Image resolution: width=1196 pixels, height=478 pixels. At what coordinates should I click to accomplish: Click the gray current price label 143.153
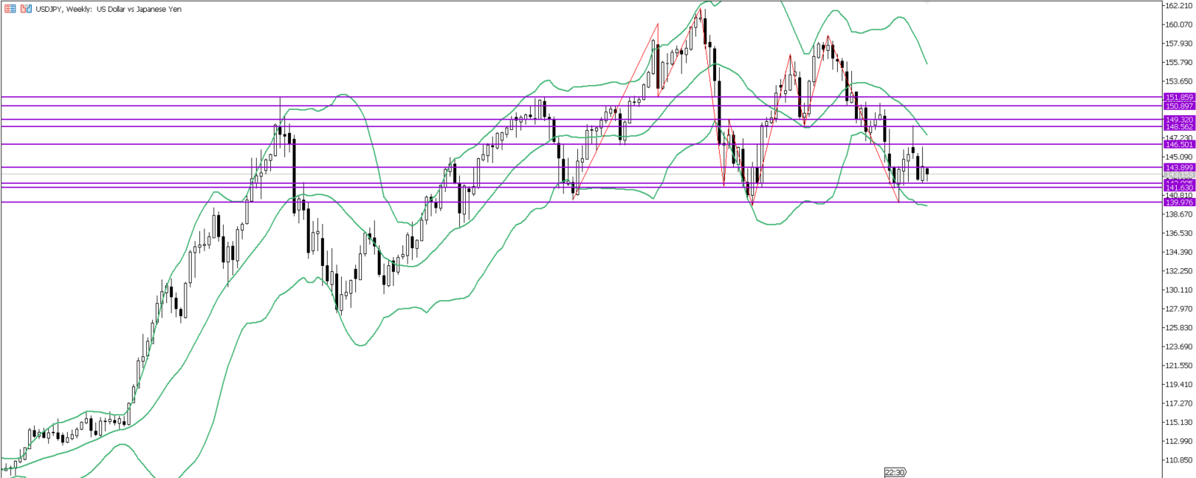tap(1178, 175)
